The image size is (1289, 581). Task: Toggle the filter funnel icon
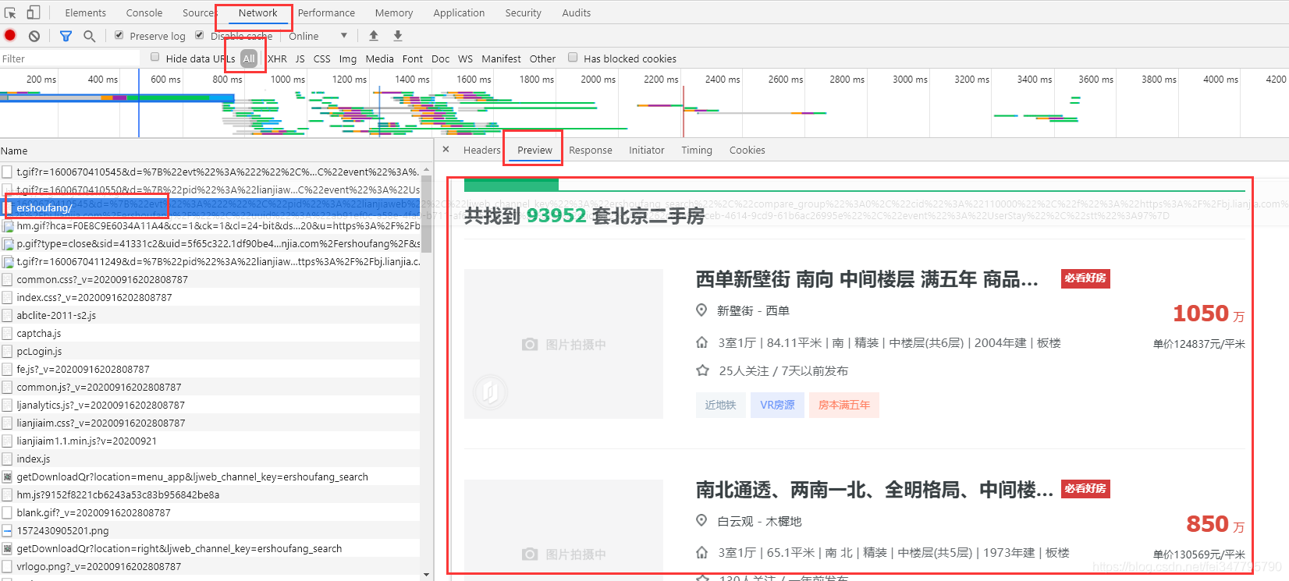[66, 36]
